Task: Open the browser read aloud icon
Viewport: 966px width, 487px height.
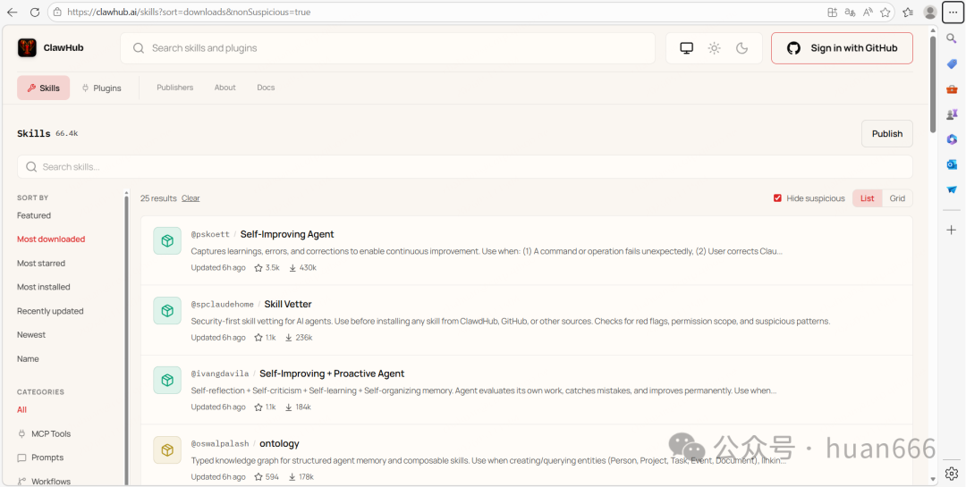Action: [868, 12]
